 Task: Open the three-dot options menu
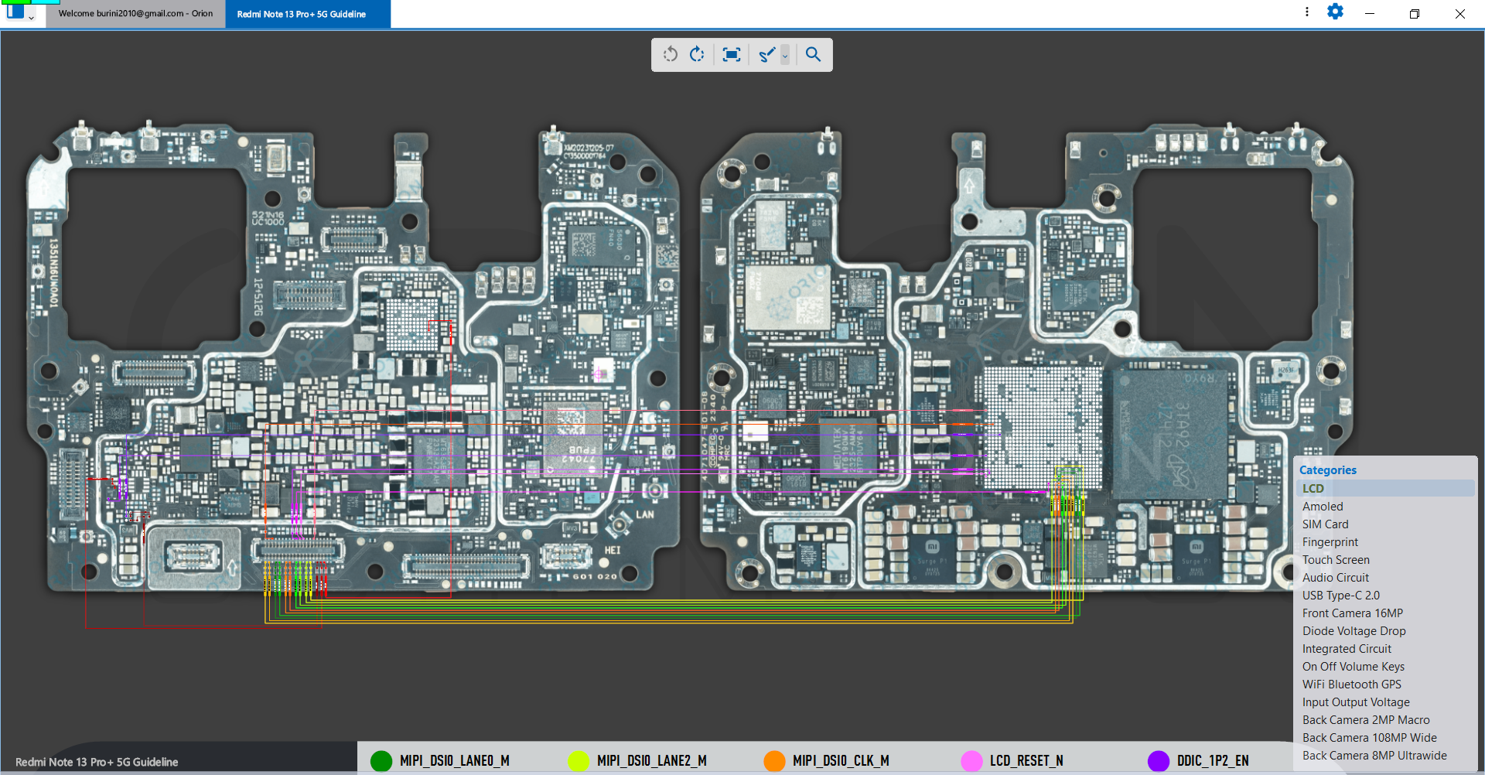pos(1307,12)
